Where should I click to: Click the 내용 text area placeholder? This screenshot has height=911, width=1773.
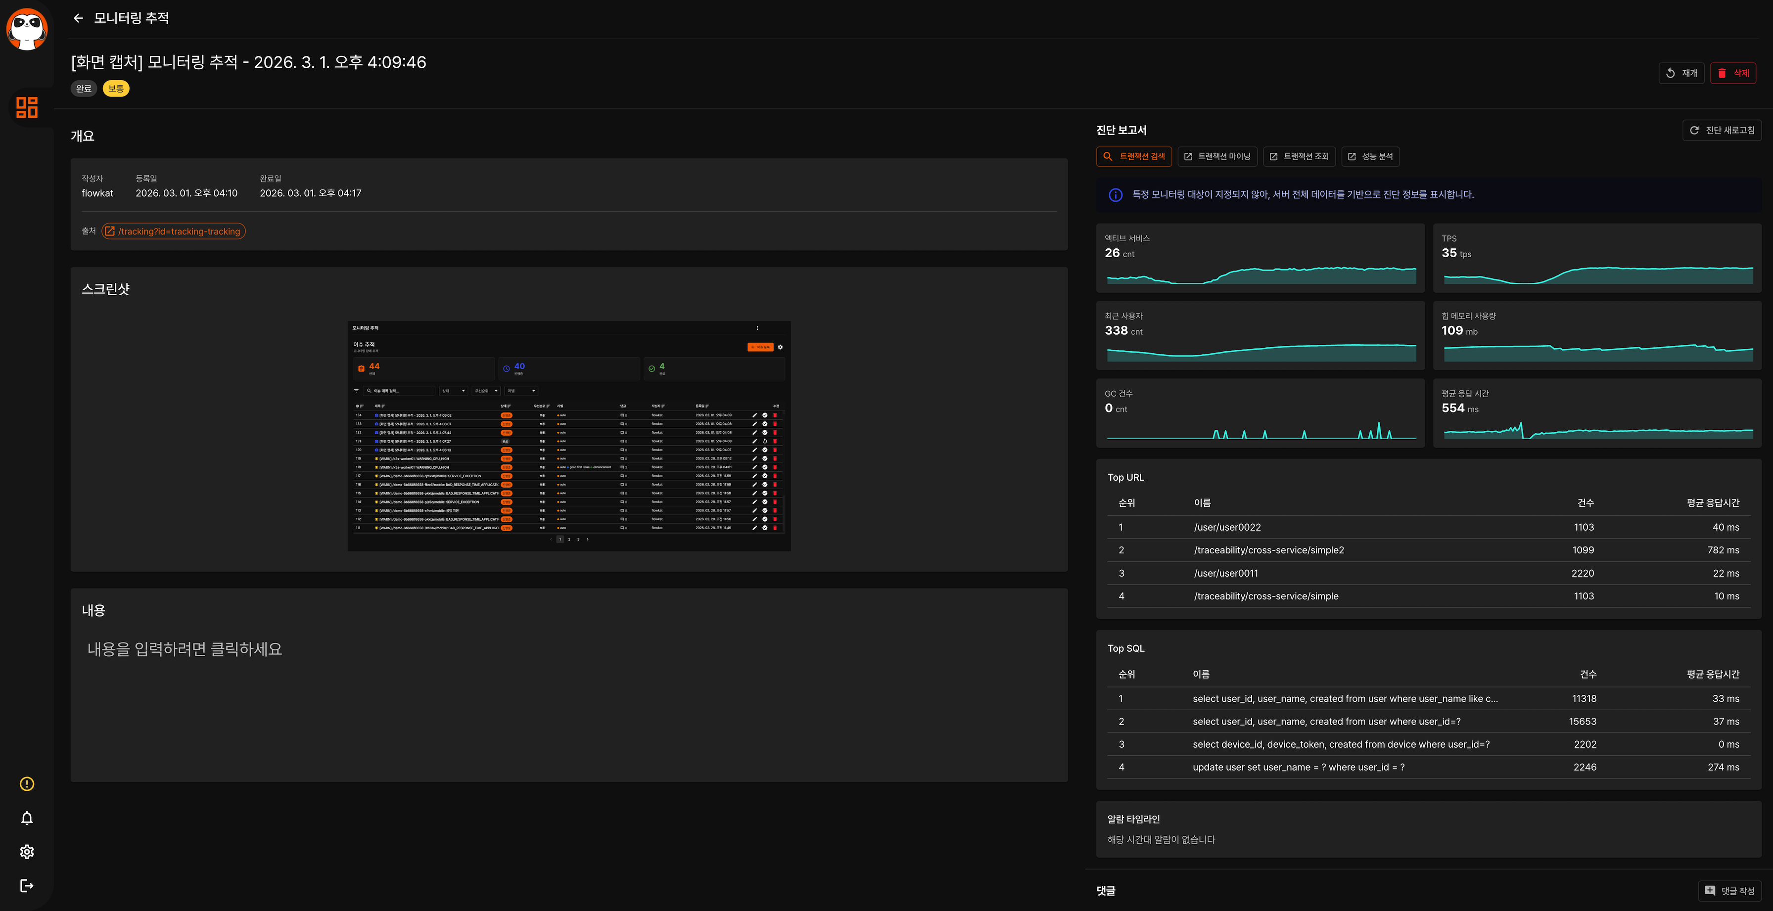185,649
